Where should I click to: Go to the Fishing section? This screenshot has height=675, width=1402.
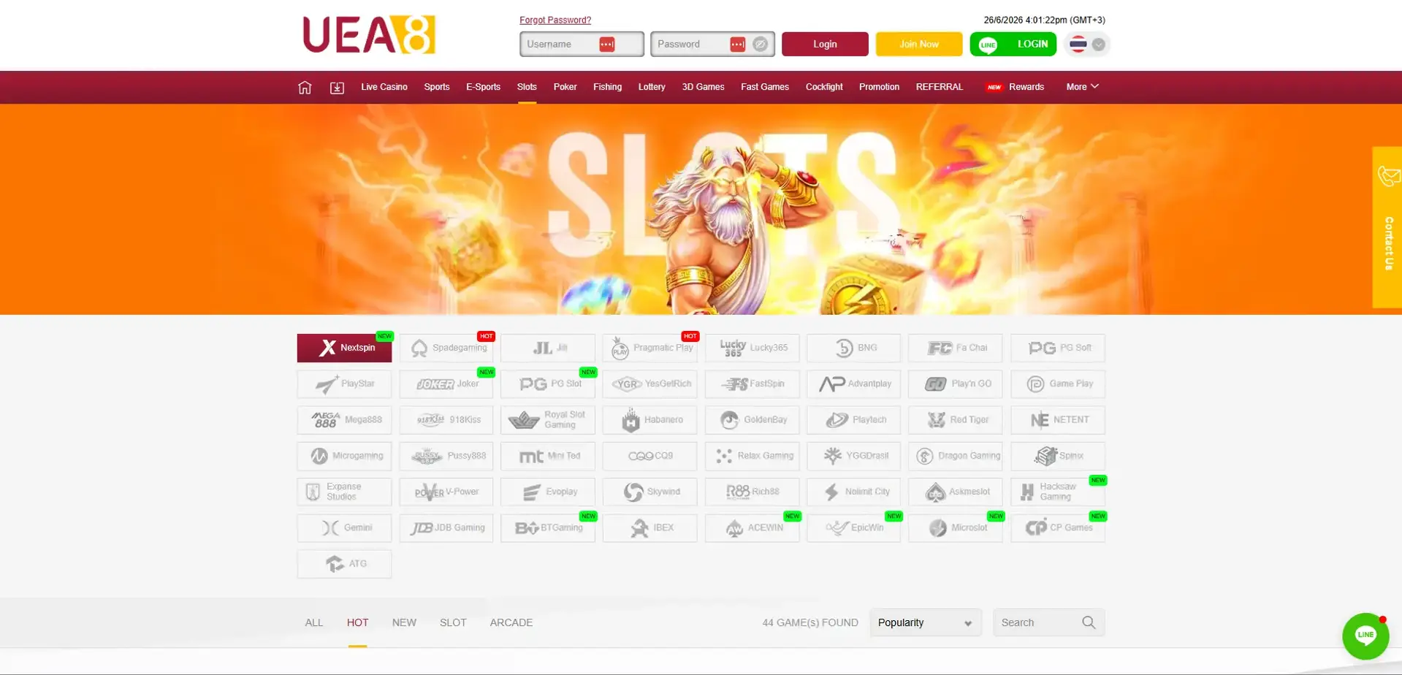coord(607,87)
